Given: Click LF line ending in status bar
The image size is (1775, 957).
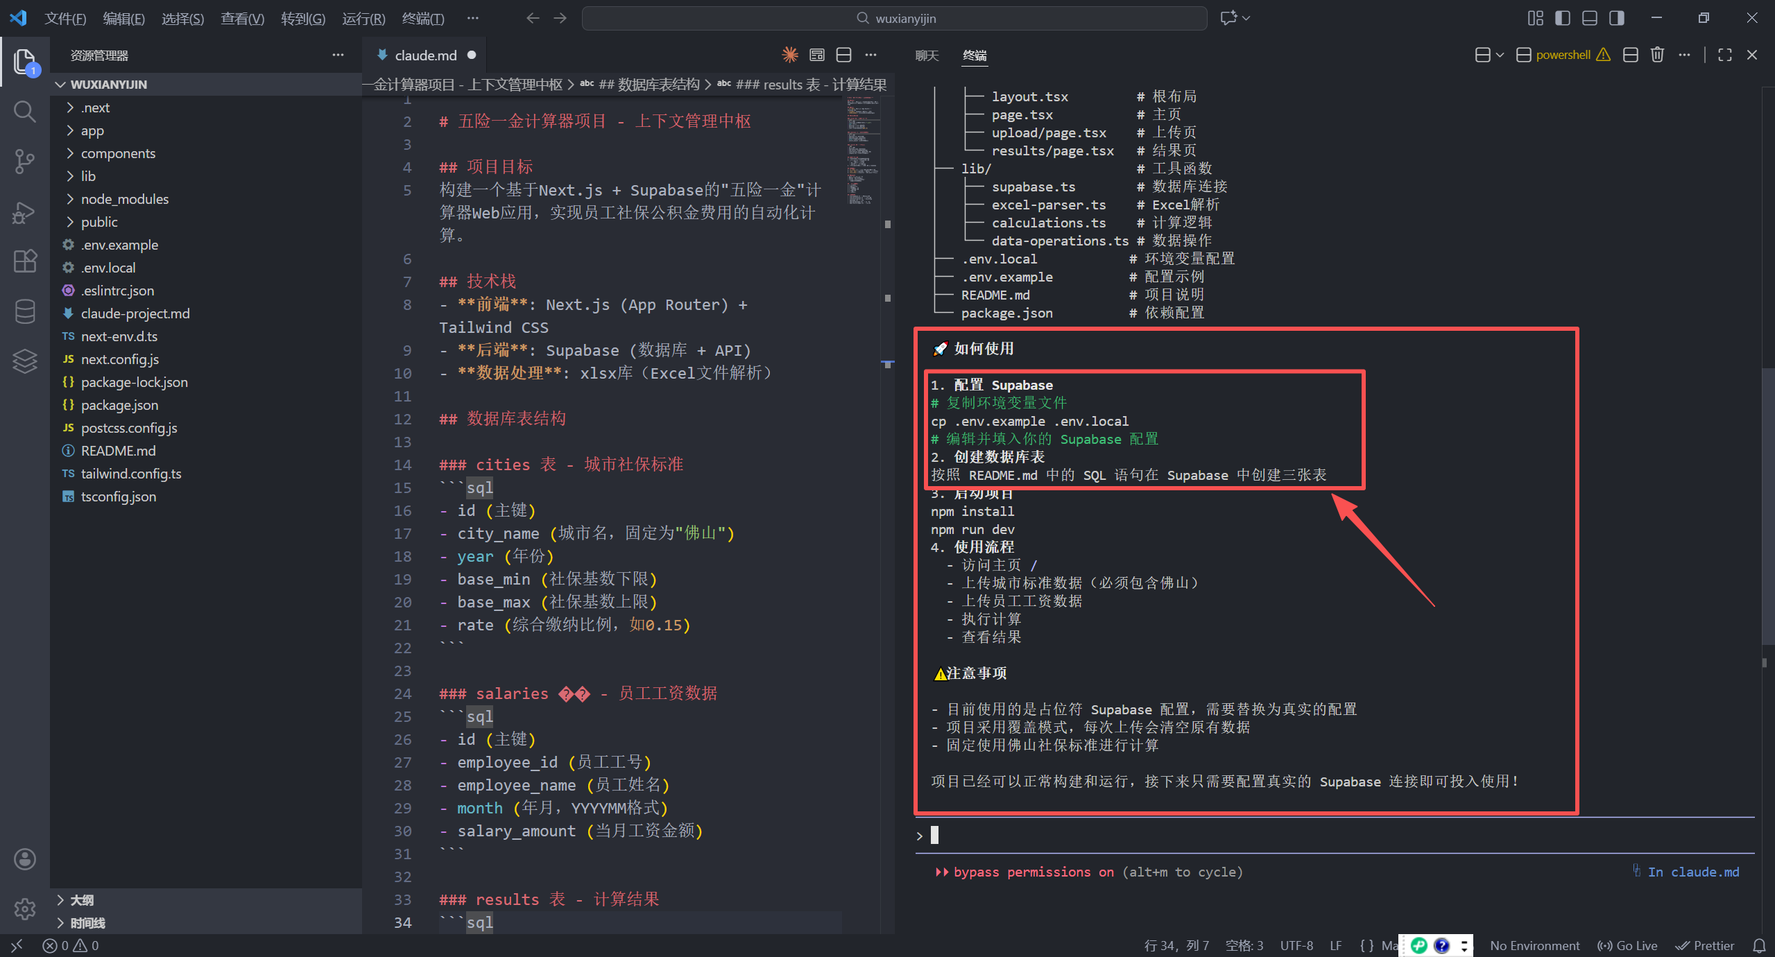Looking at the screenshot, I should (1335, 945).
